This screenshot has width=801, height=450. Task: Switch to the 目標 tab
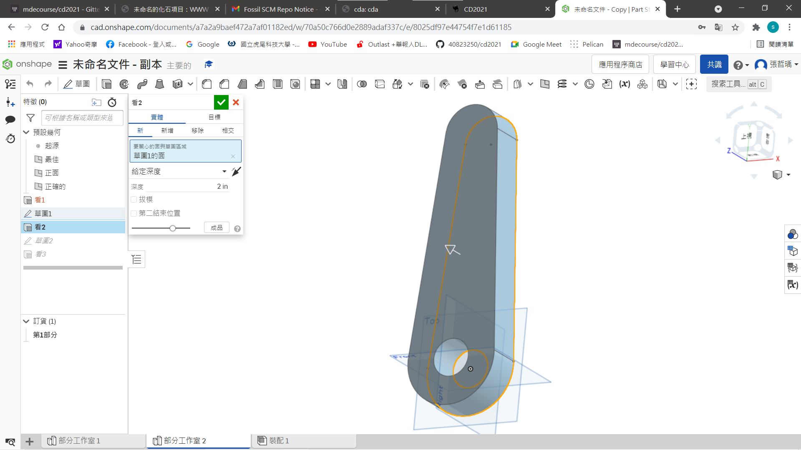click(x=214, y=117)
